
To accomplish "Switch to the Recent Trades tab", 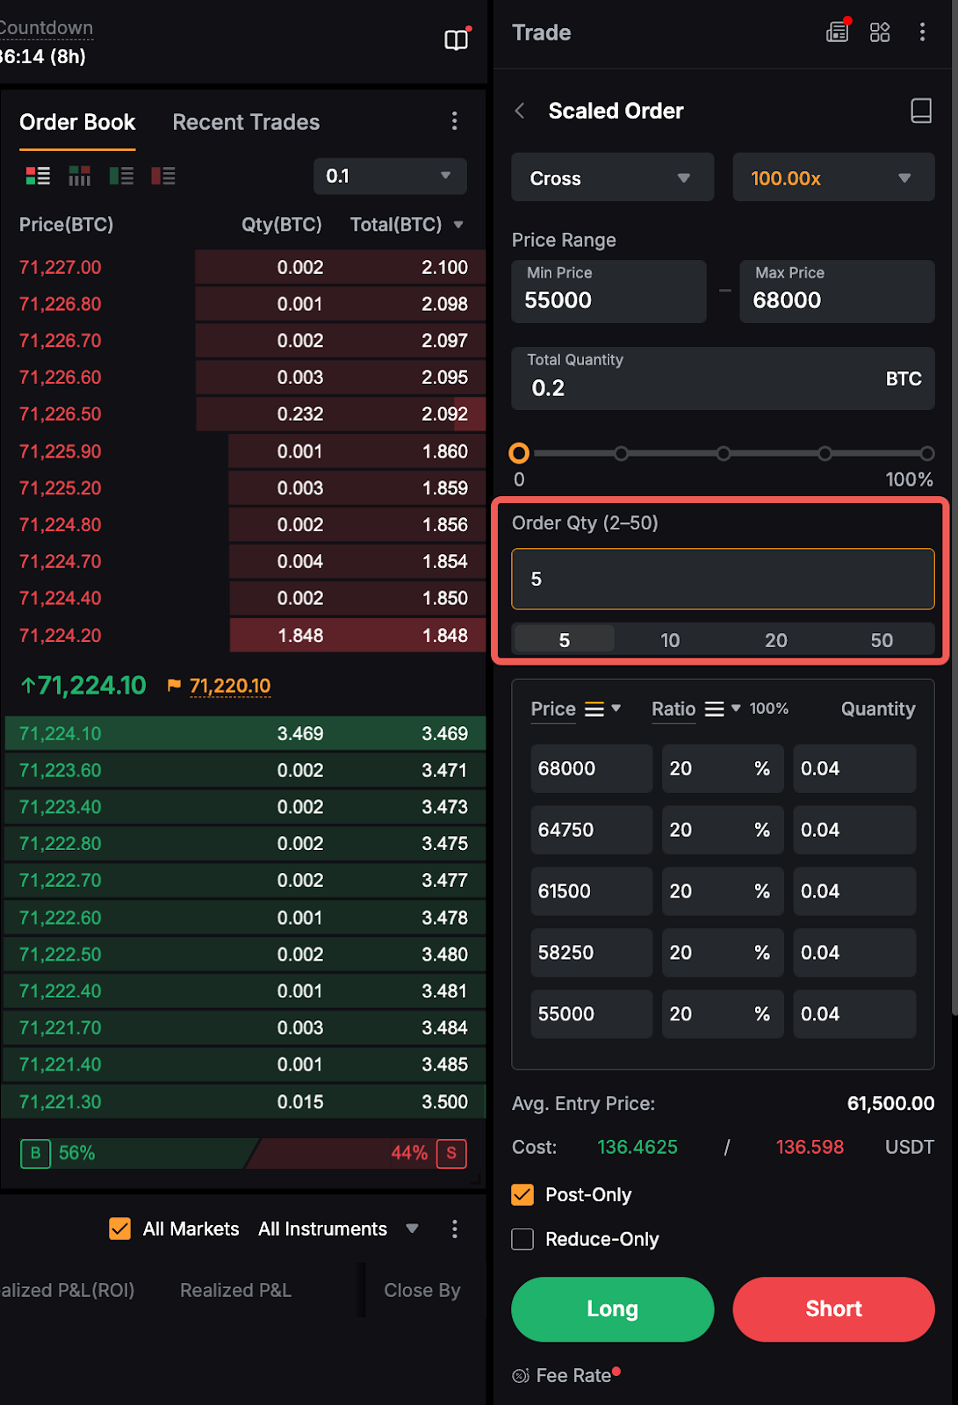I will tap(246, 122).
